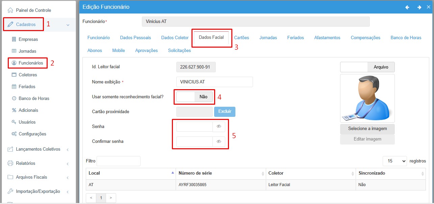
Task: Collapse the Cadastros menu section
Action: coord(68,25)
